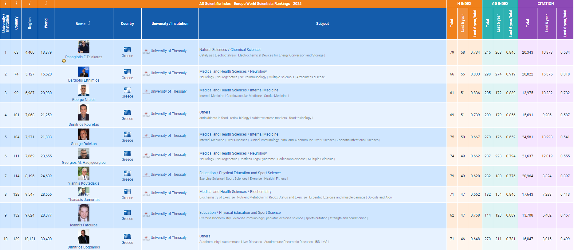Sort by Citation Total column header
The height and width of the screenshot is (250, 574).
point(528,23)
